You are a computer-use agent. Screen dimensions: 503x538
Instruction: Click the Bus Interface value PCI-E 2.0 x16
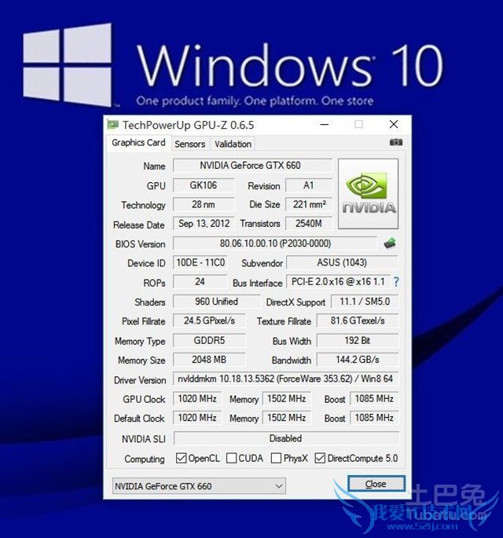[338, 282]
